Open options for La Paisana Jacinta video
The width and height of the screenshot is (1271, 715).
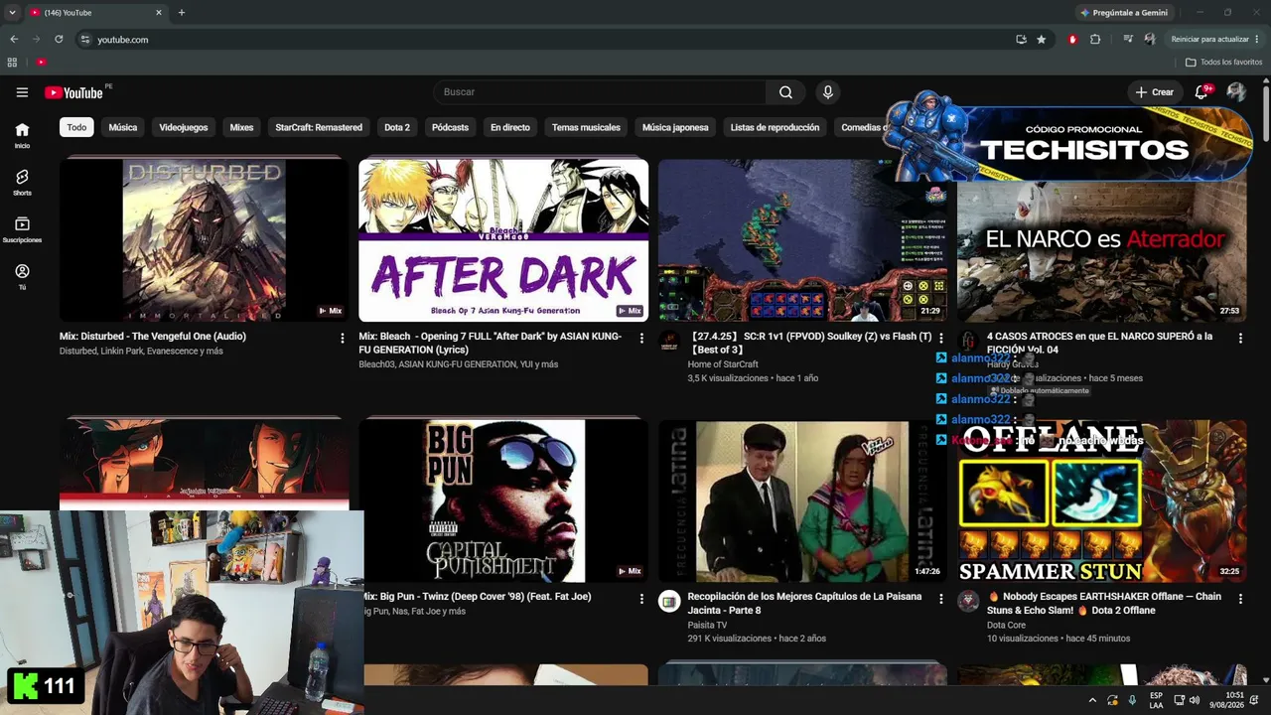coord(941,599)
